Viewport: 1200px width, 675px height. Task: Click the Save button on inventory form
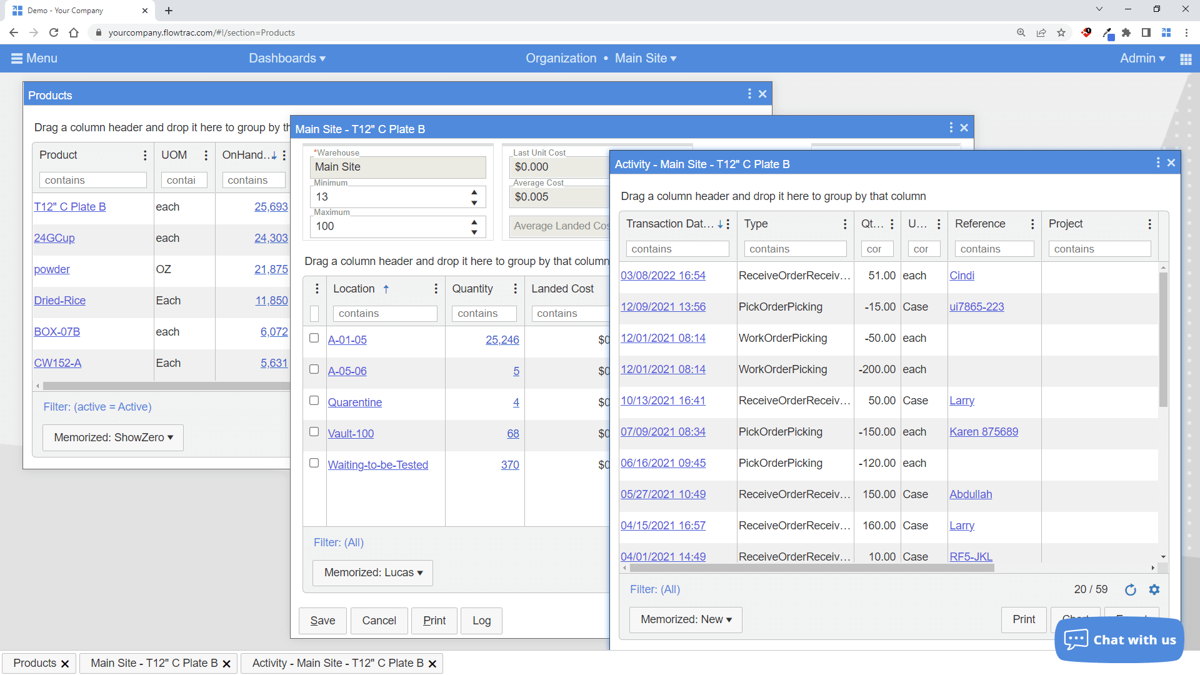coord(322,621)
